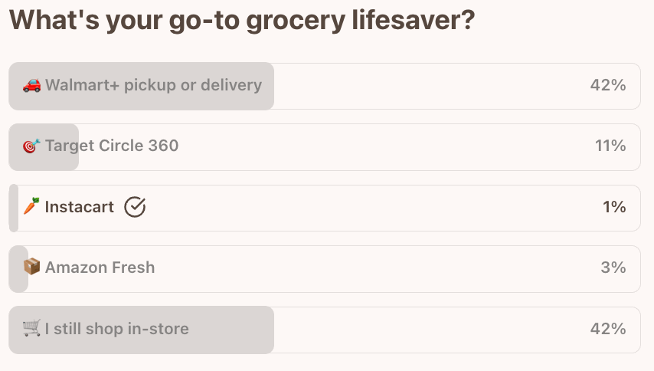Click the 42% result for Walmart+
The height and width of the screenshot is (371, 654).
click(x=608, y=85)
